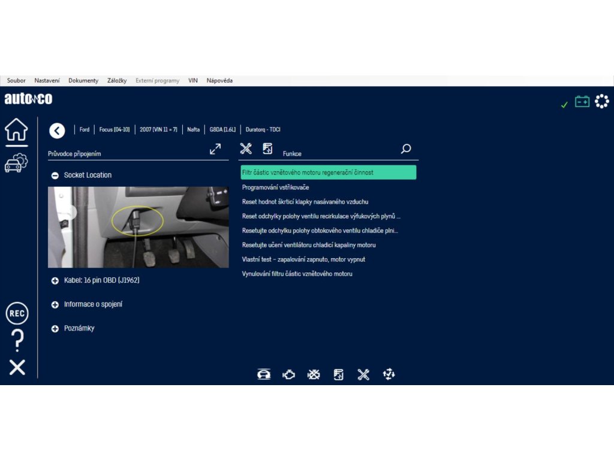Expand the Informace o spojení section

(55, 305)
